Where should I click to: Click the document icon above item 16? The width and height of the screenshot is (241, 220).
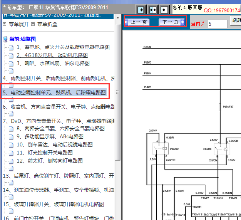pyautogui.click(x=11, y=211)
